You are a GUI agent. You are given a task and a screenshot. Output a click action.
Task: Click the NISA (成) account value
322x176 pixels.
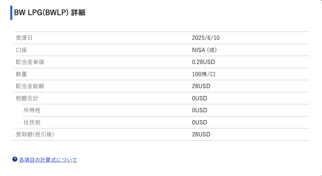coord(204,50)
